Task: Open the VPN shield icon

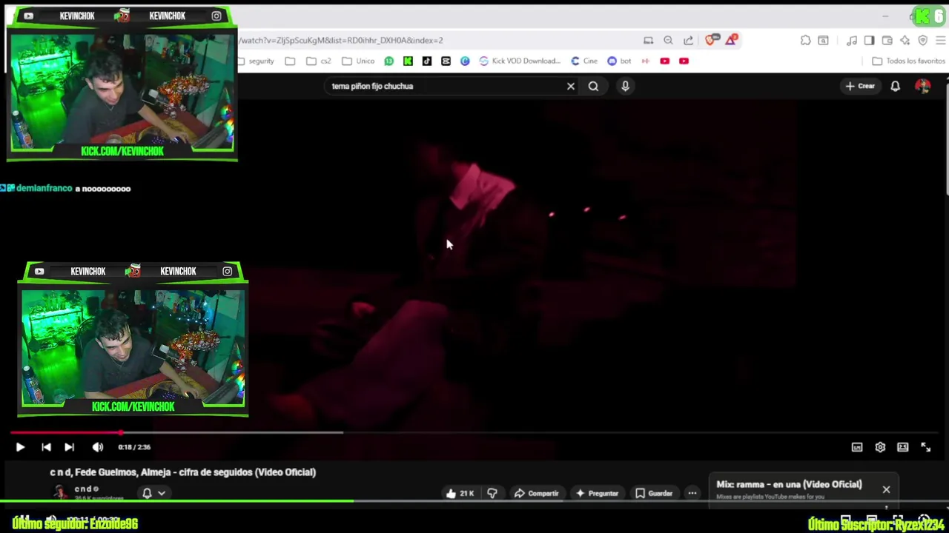Action: coord(922,41)
